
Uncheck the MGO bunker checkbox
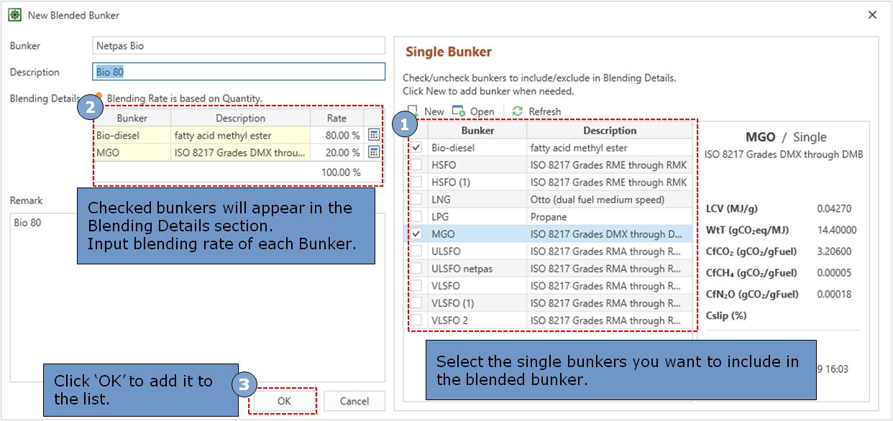[x=417, y=234]
